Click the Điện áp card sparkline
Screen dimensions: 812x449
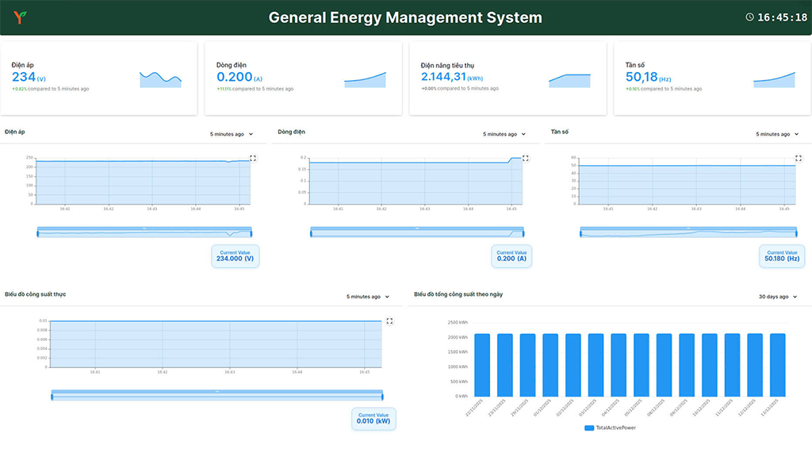click(x=160, y=79)
